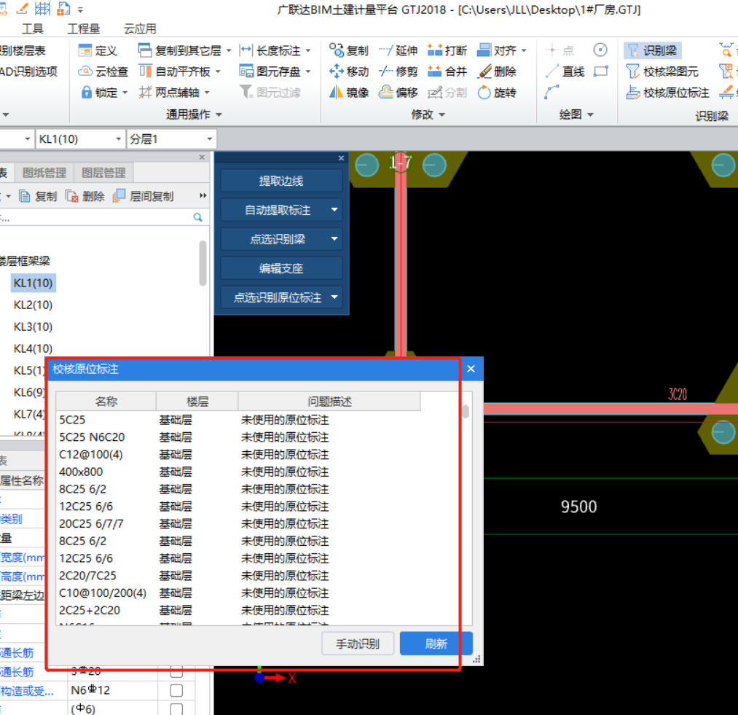Click the 校核原位标注 dialog list scrollbar
The height and width of the screenshot is (715, 738).
tap(466, 411)
